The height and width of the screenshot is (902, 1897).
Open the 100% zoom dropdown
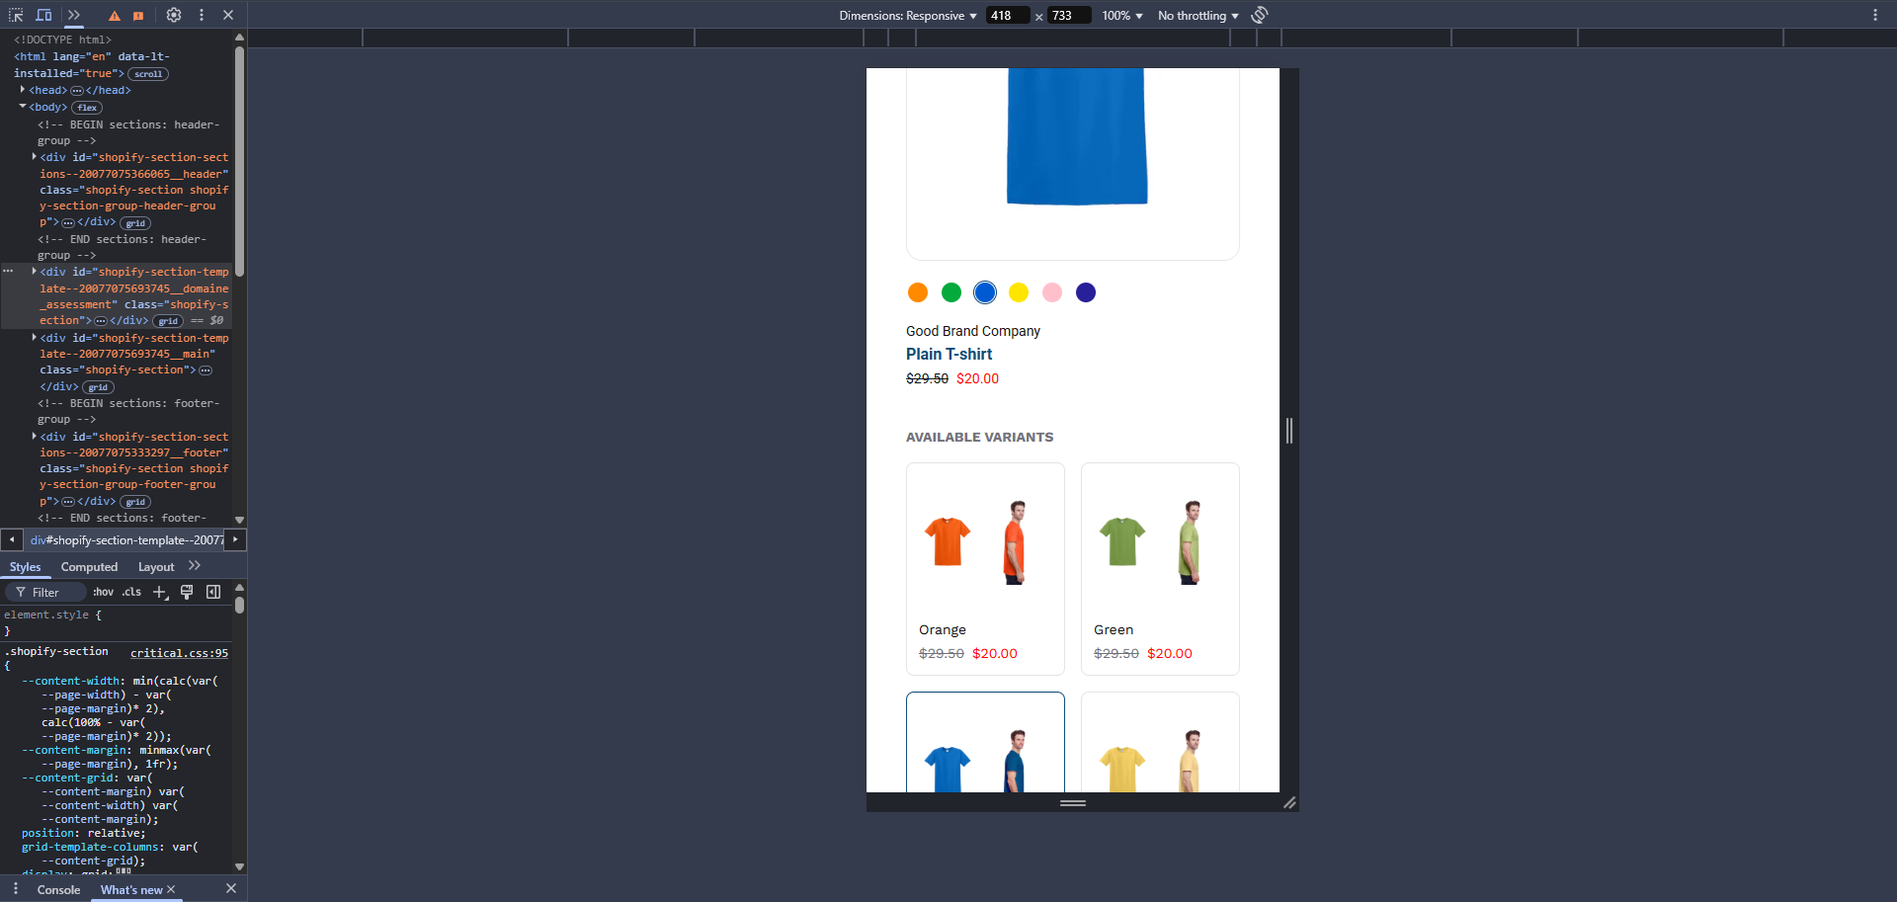point(1122,16)
